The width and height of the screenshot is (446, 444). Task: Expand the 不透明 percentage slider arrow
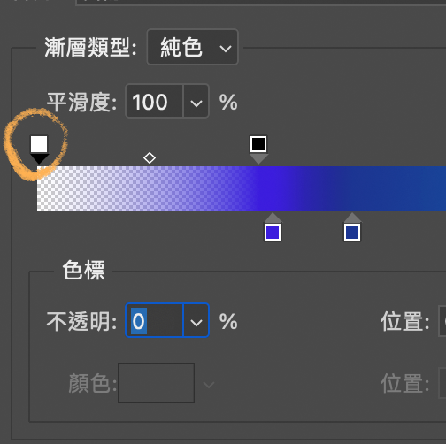pyautogui.click(x=196, y=320)
